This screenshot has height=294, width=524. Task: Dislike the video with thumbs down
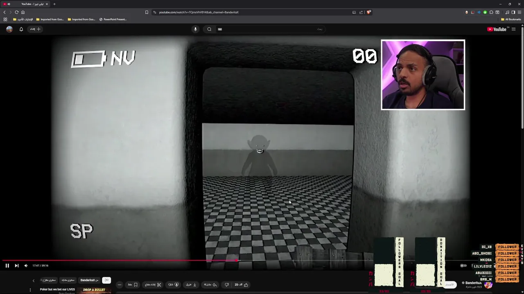227,285
